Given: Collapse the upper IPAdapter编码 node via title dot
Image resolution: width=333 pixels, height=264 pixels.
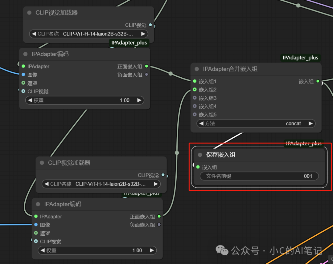Looking at the screenshot, I should tap(25, 54).
